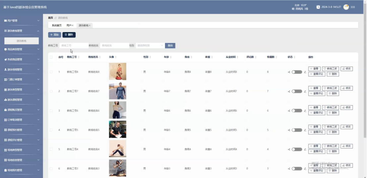Toggle status switch for 教练姓名4
The image size is (367, 178).
[297, 150]
